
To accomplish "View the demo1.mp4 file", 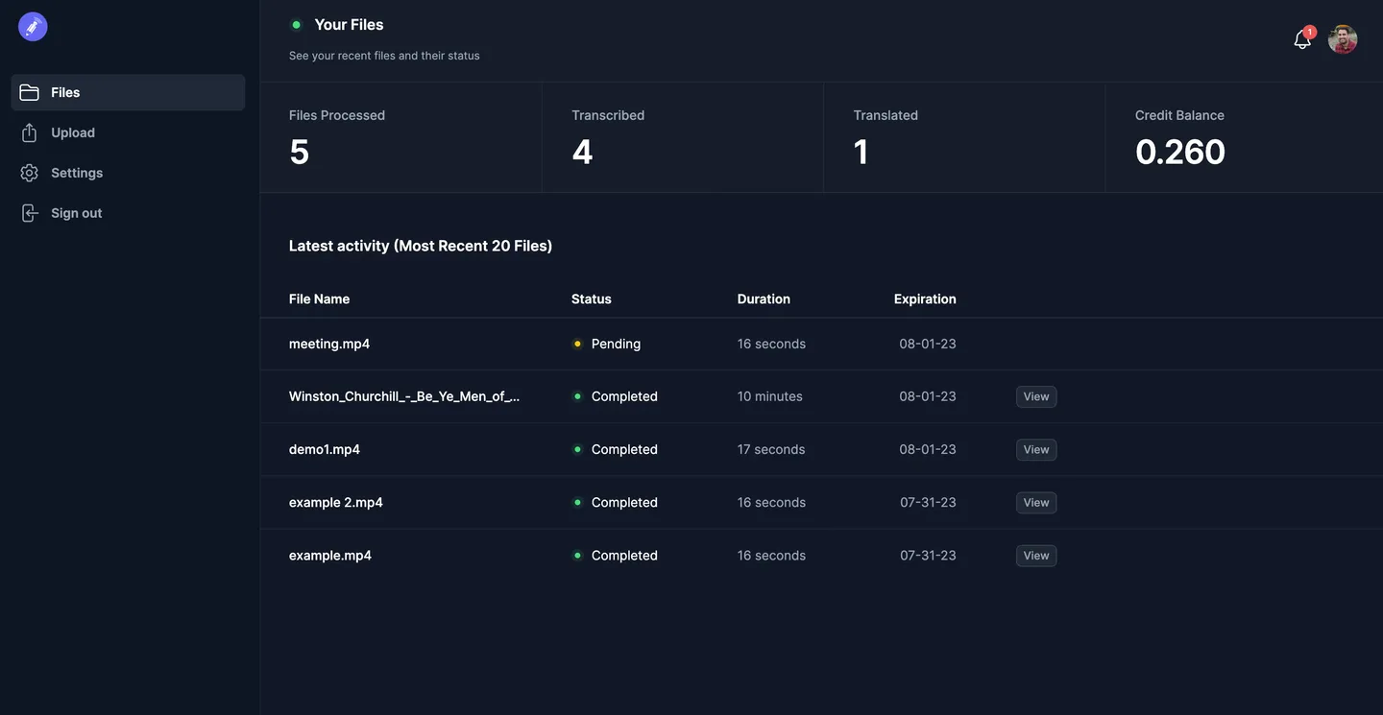I will click(x=1036, y=449).
